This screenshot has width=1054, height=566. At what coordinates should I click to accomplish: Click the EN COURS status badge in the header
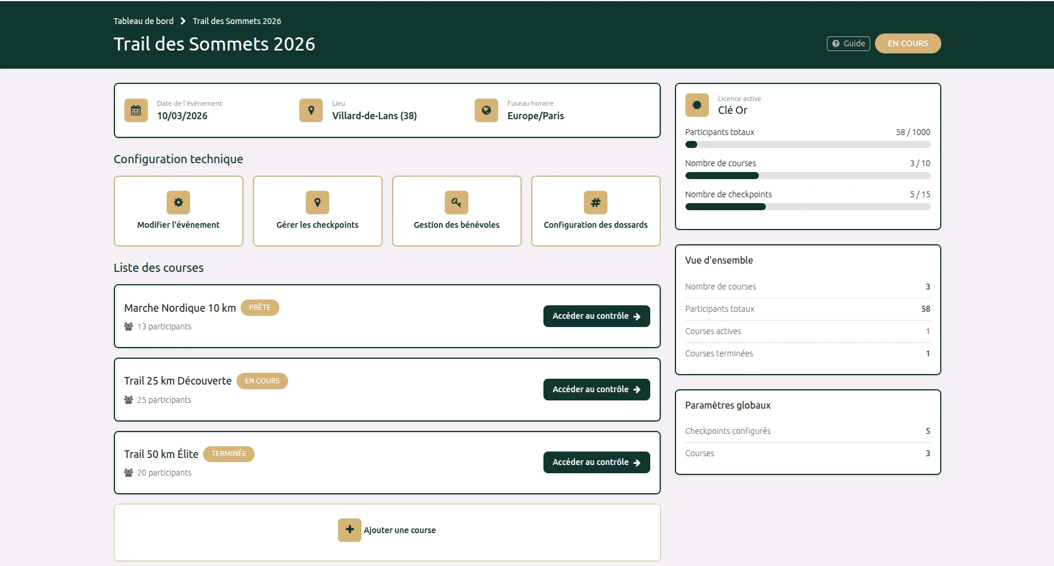point(908,43)
